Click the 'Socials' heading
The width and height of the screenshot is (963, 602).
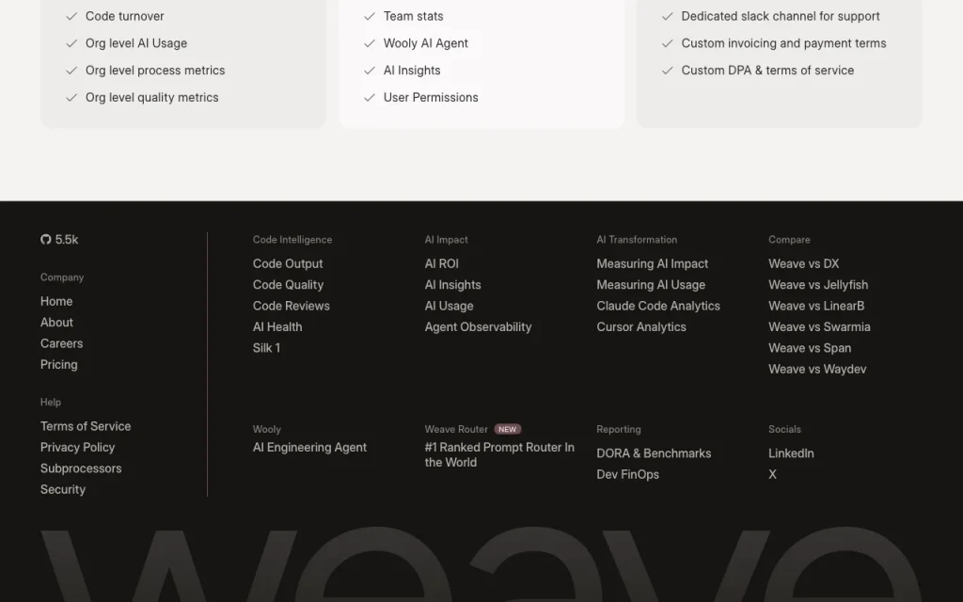(x=785, y=429)
